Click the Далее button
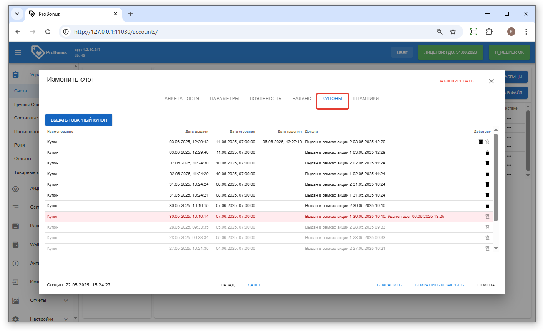 pos(254,285)
